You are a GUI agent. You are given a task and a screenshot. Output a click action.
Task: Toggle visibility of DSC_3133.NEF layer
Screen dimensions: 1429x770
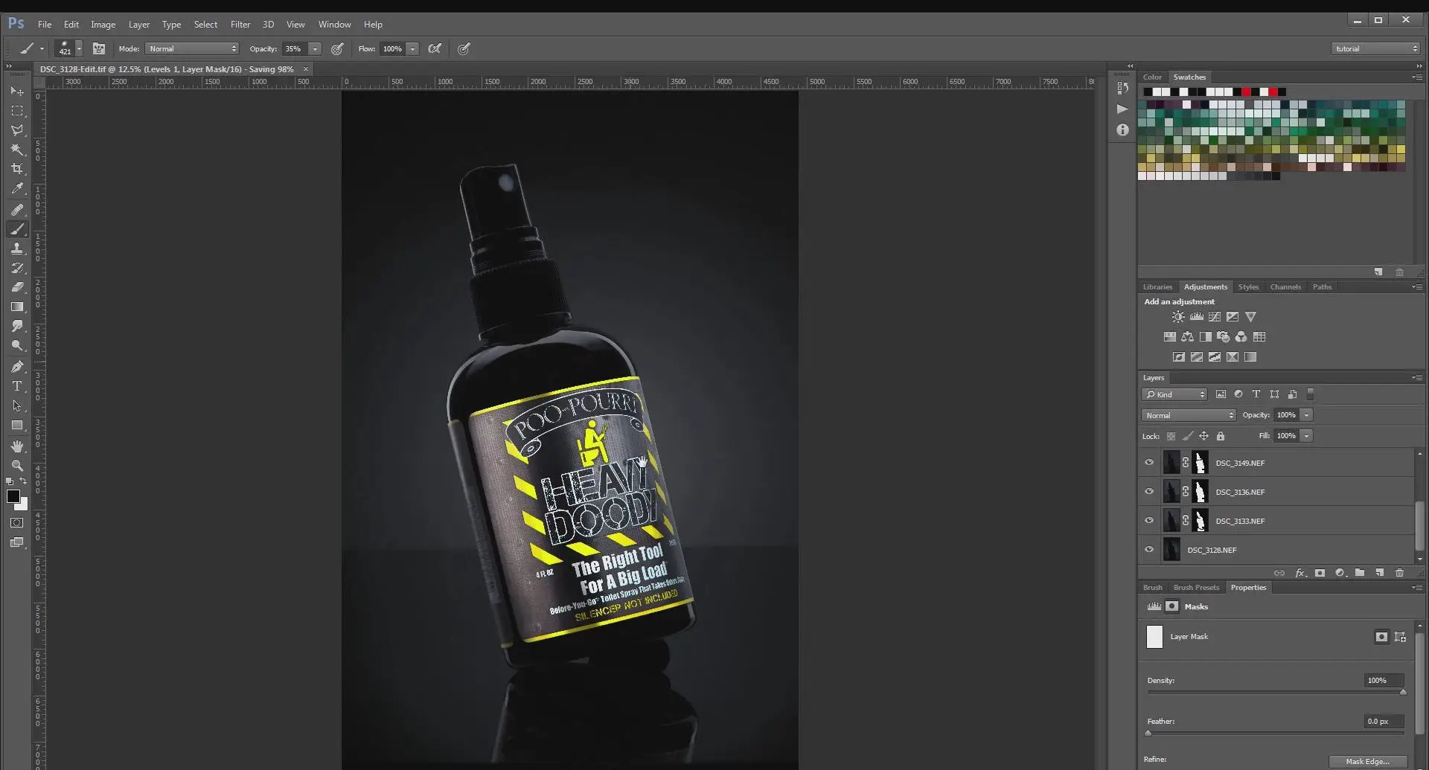tap(1149, 521)
